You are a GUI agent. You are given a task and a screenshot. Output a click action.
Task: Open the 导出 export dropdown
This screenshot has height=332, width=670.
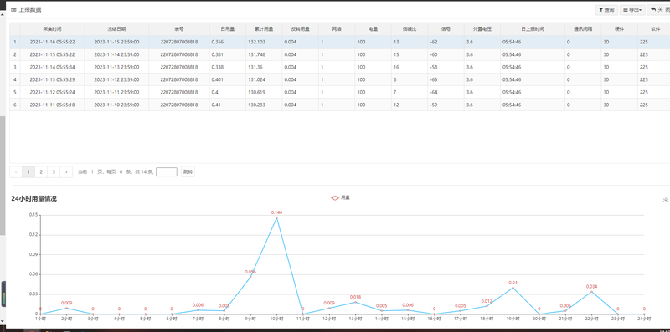pos(632,10)
